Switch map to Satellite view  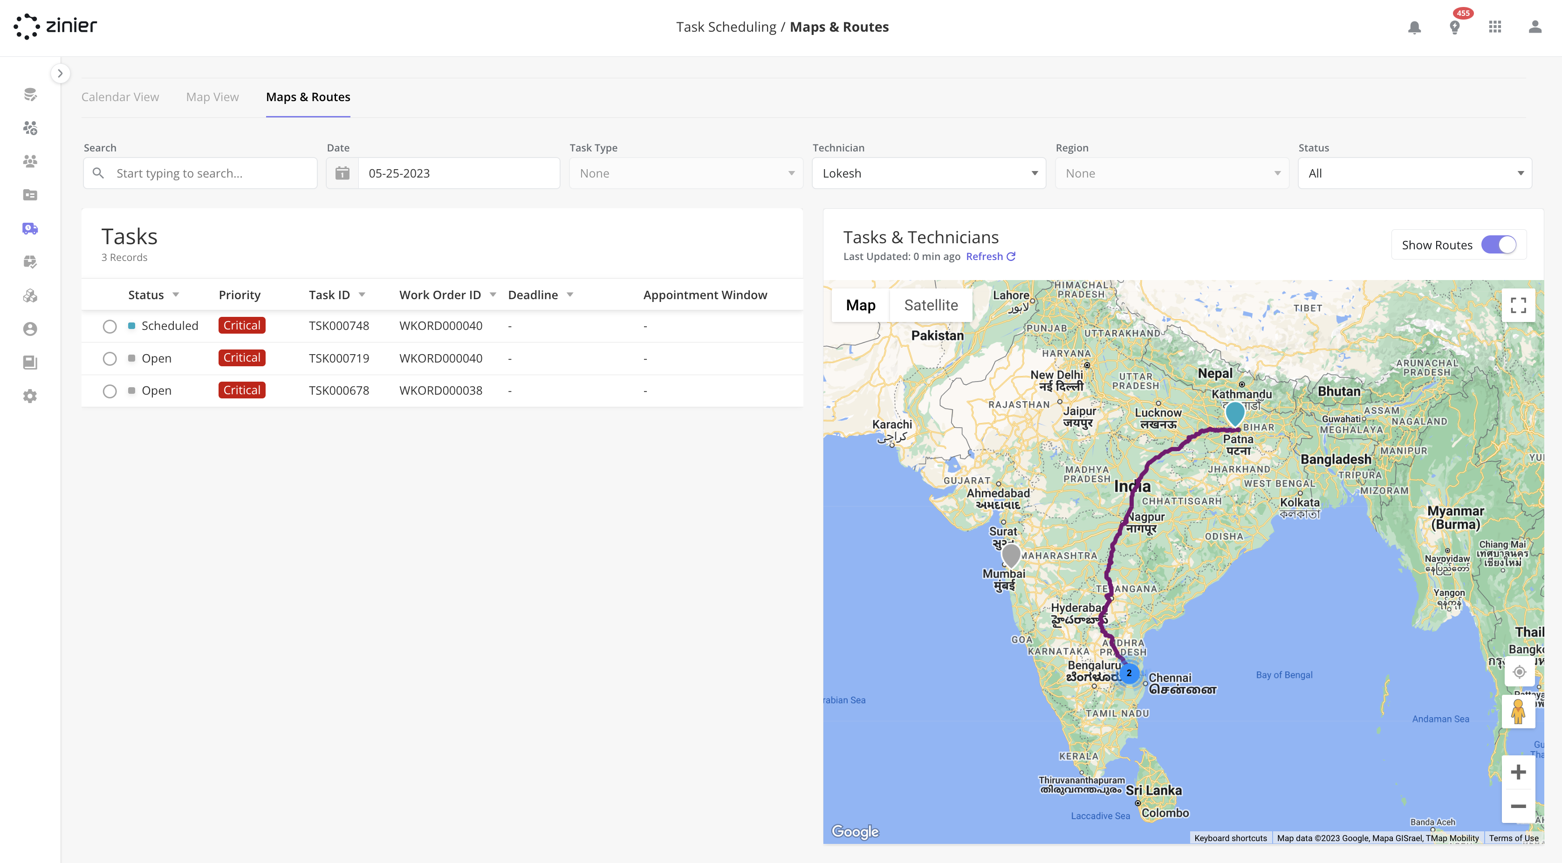(x=931, y=305)
